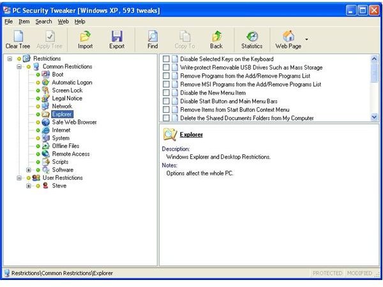Screen dimensions: 383x287
Task: Expand the Steve user node
Action: pos(29,186)
